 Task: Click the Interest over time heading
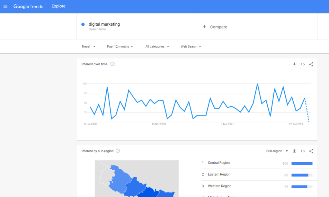pyautogui.click(x=94, y=64)
